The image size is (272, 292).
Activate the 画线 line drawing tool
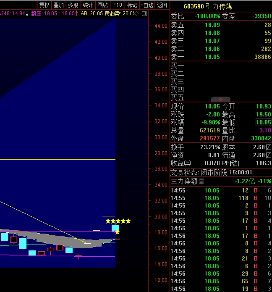point(102,5)
